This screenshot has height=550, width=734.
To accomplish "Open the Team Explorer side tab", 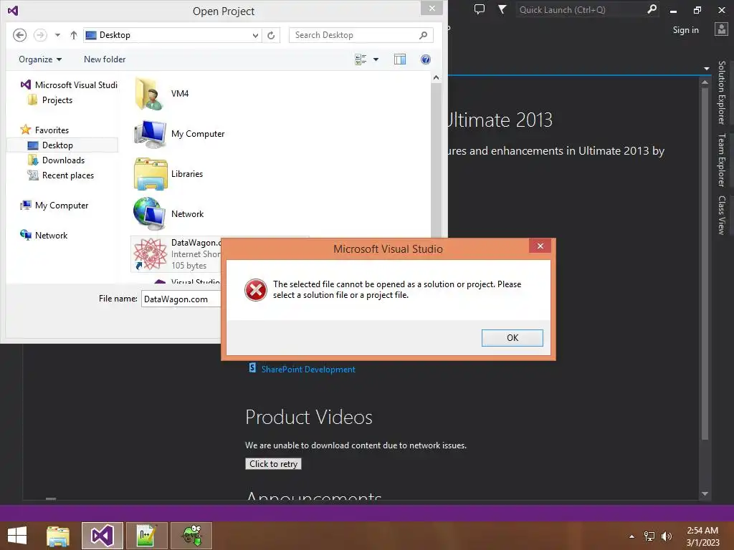I will (x=721, y=160).
